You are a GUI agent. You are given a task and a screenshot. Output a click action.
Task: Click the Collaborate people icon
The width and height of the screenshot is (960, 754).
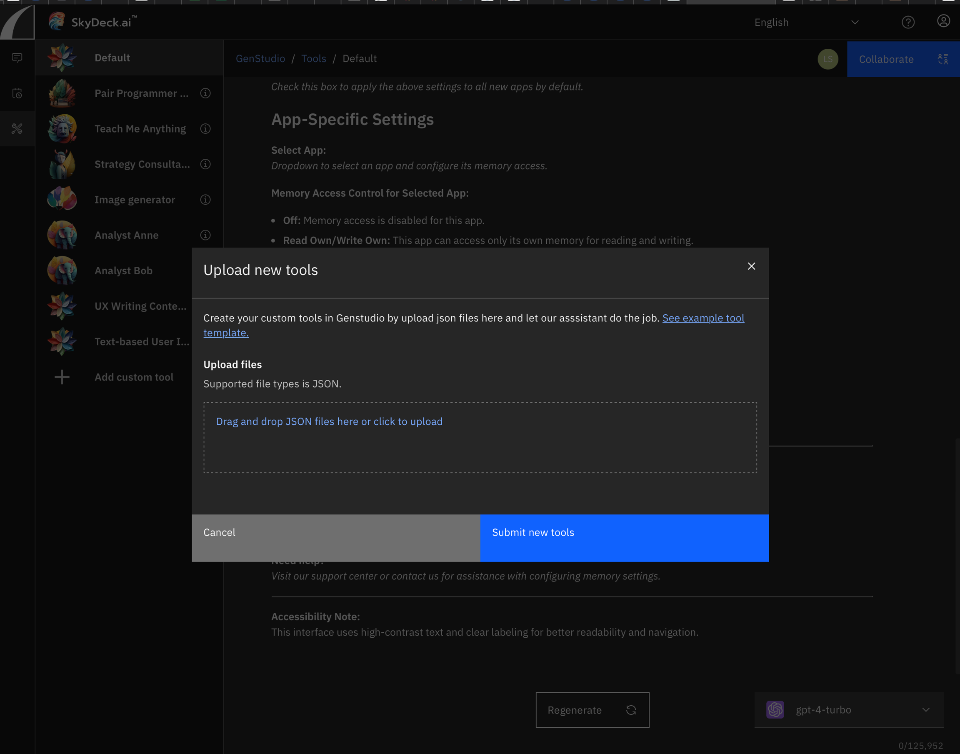coord(943,59)
